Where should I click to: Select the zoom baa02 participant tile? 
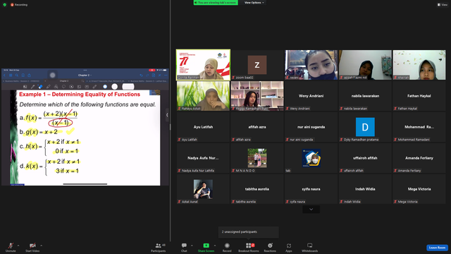click(x=257, y=65)
